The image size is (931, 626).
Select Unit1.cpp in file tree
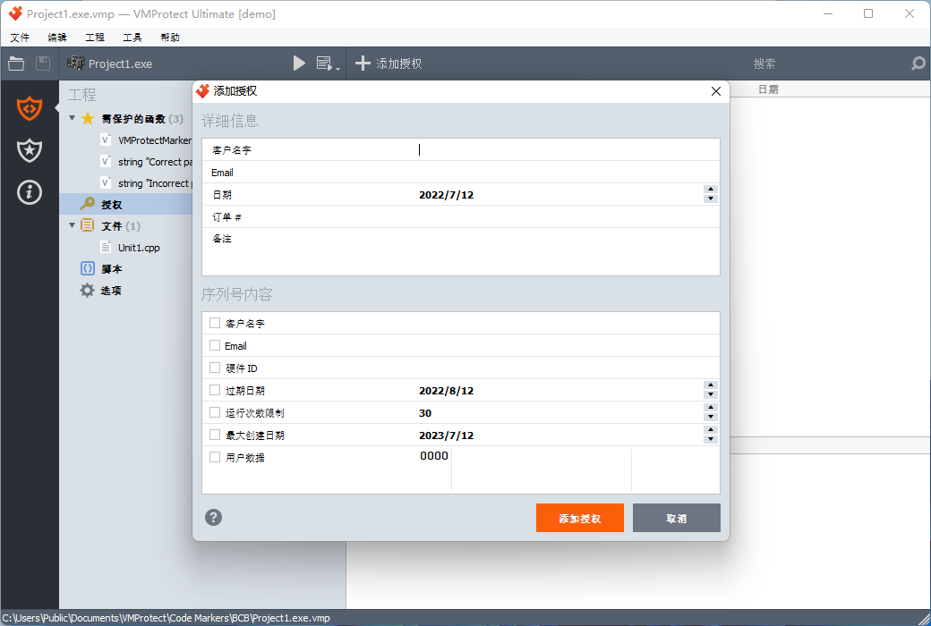pyautogui.click(x=139, y=248)
